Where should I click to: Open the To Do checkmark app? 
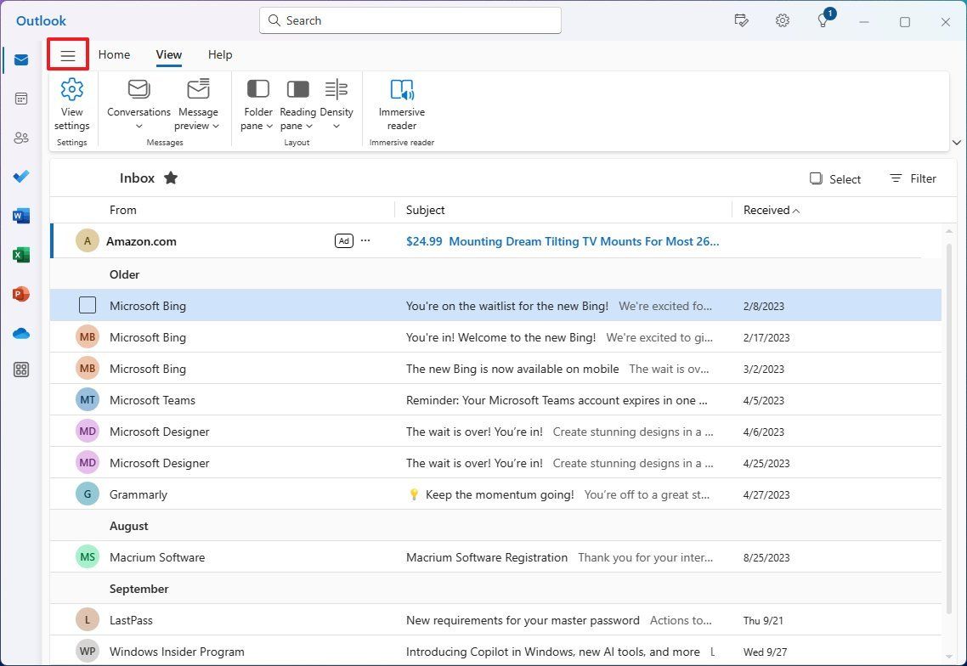pos(21,177)
